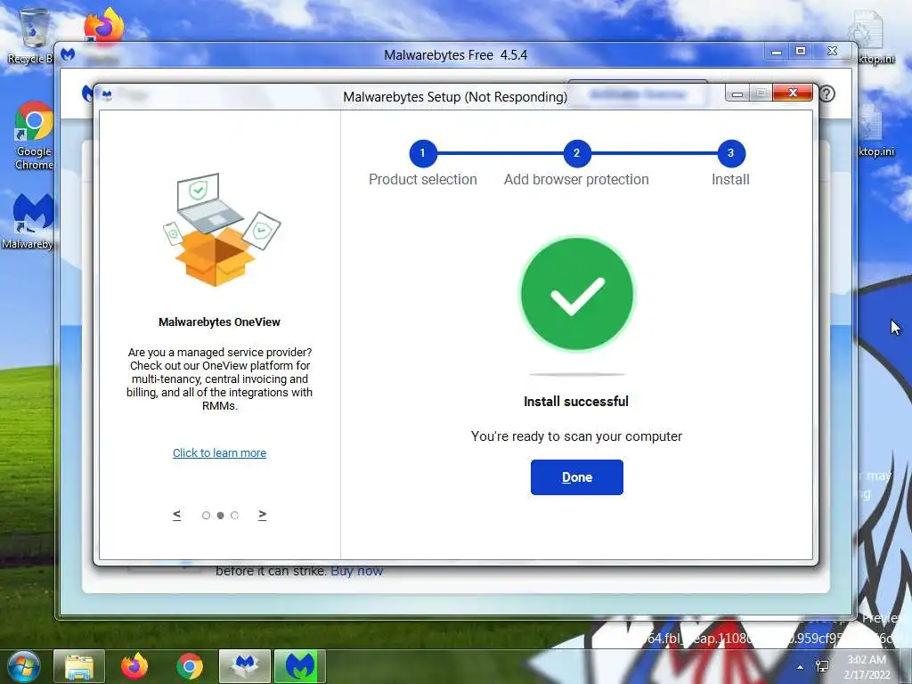This screenshot has height=684, width=912.
Task: Minimize the Malwarebytes Setup window
Action: click(737, 93)
